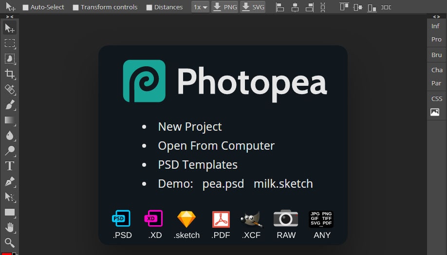
Task: Select the Lasso Select tool
Action: (10, 59)
